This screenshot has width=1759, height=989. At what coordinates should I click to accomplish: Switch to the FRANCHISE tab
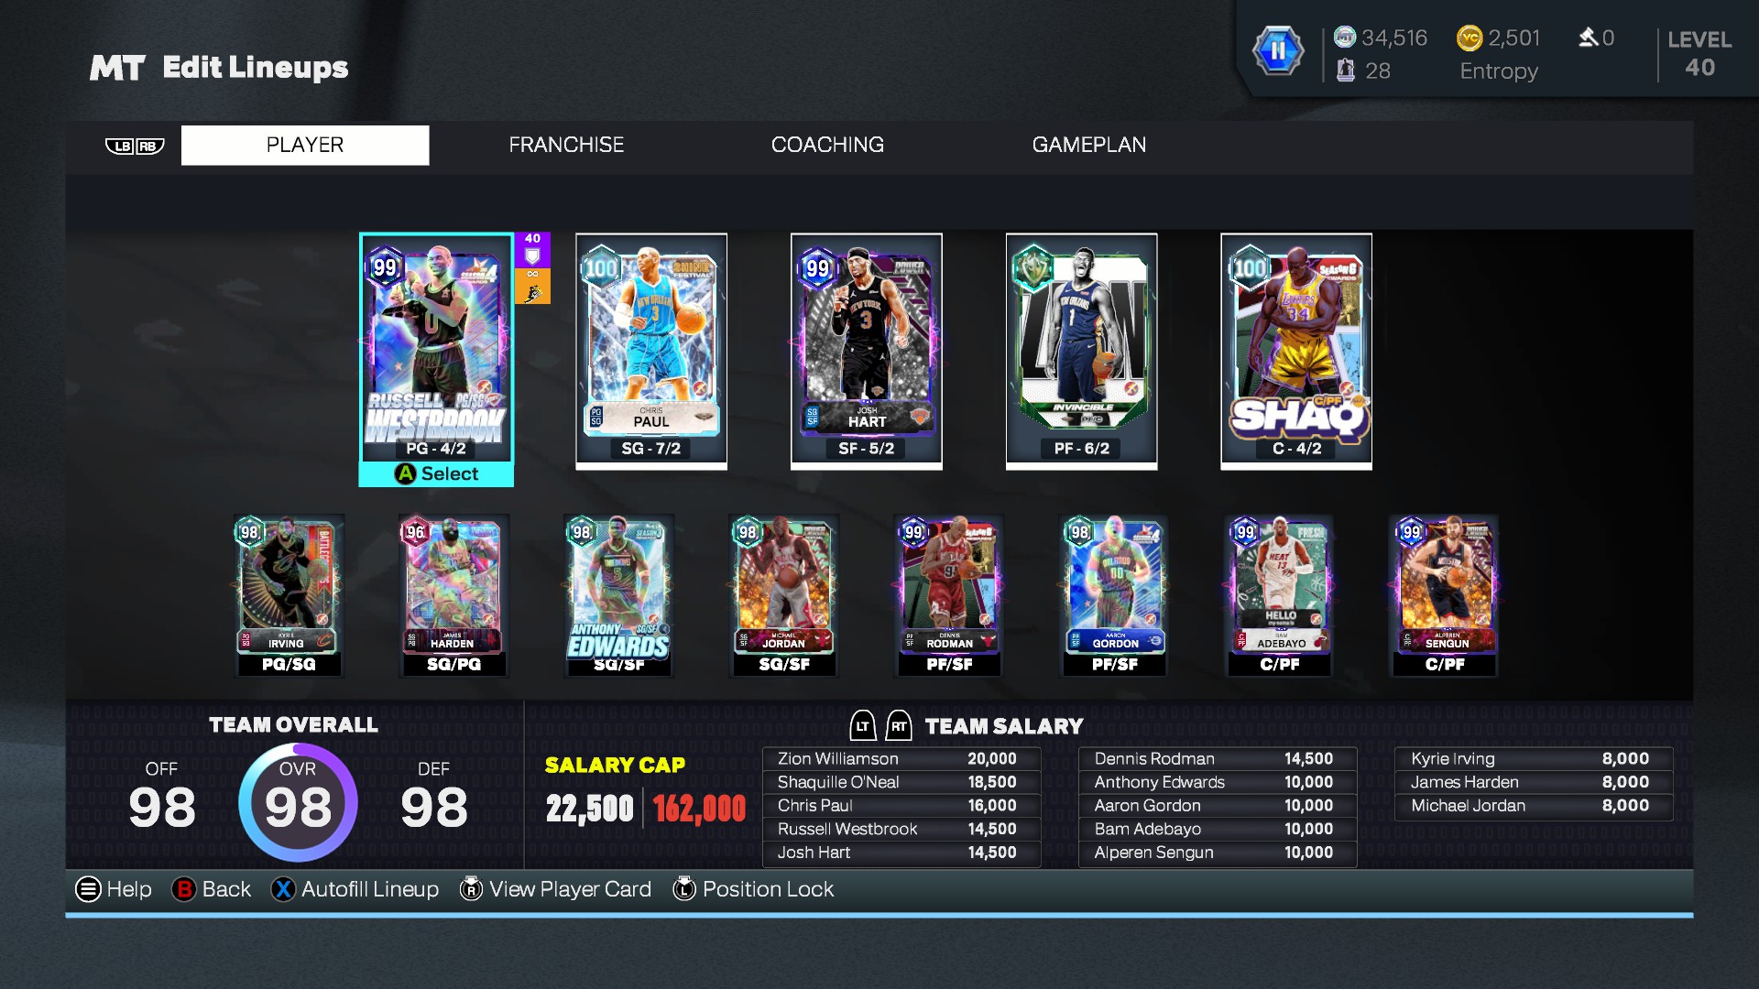566,145
